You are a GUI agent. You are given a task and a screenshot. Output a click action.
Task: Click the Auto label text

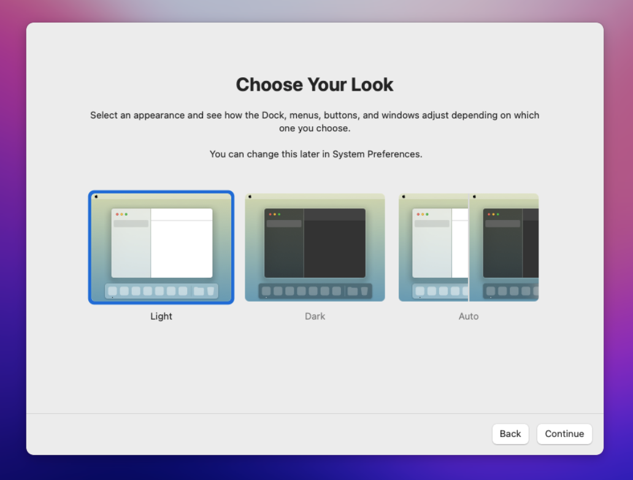pos(469,316)
